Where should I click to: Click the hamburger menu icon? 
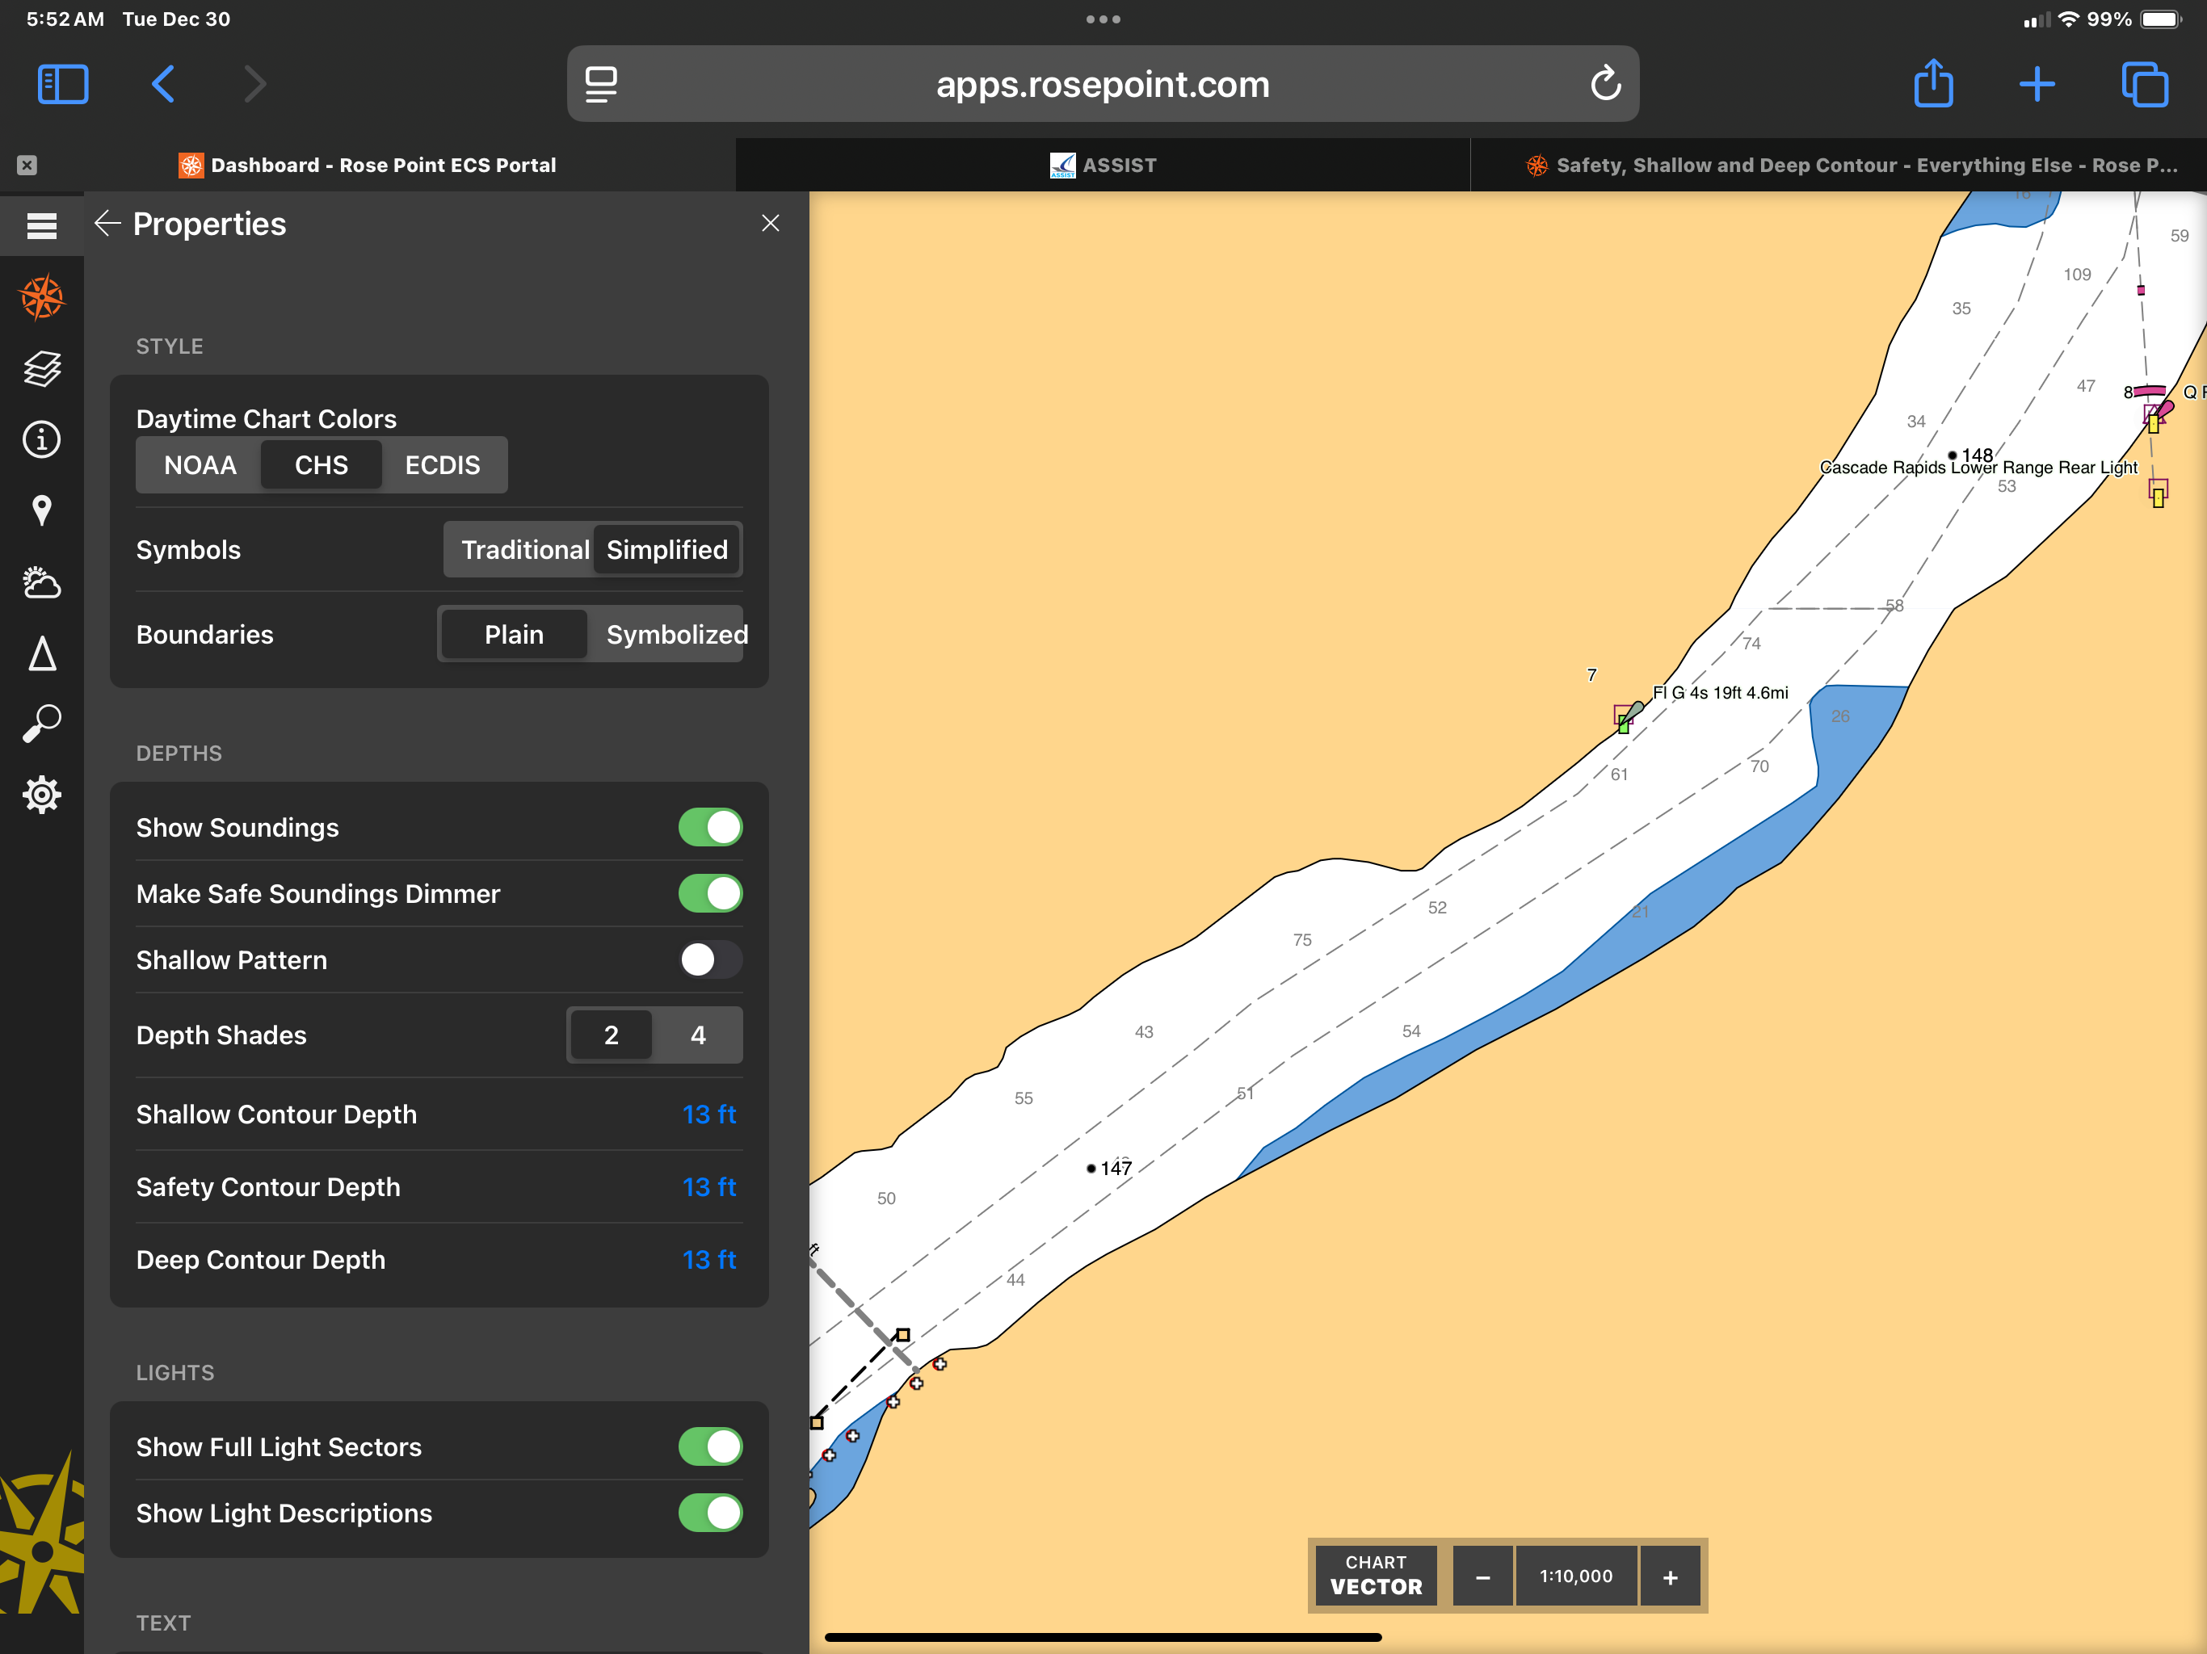click(42, 225)
